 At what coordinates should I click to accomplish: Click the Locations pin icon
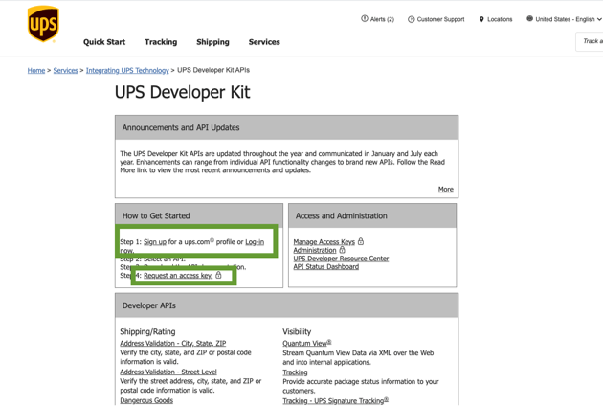[481, 19]
